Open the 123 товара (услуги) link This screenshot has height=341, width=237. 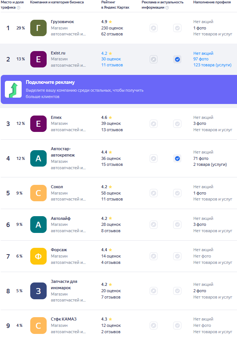coord(212,65)
